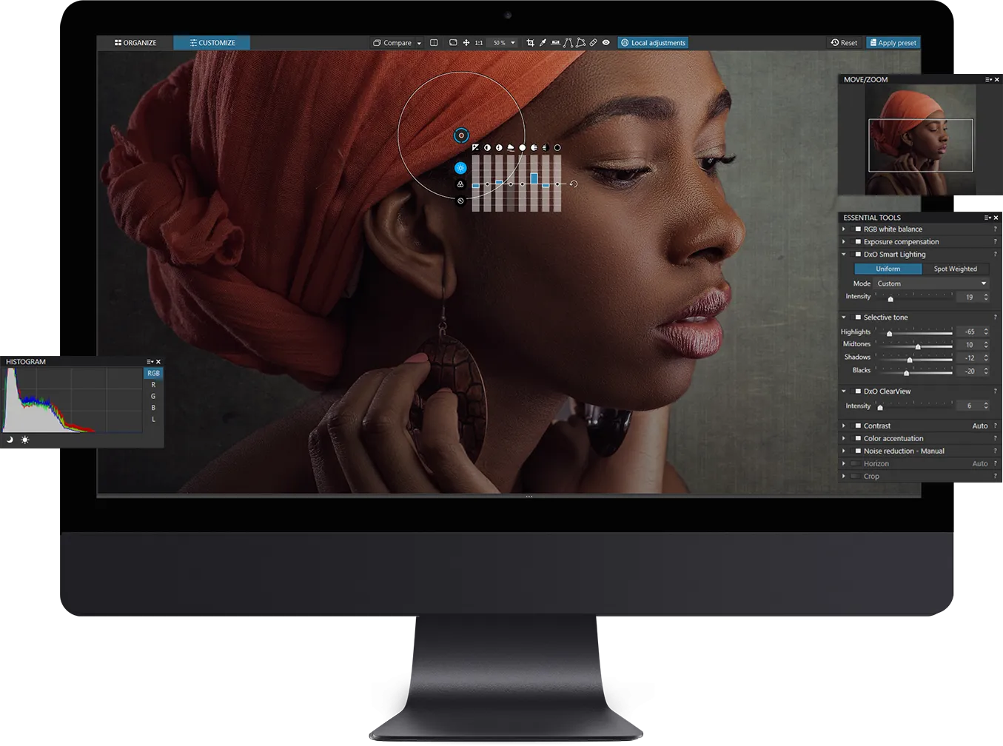Switch to the ORGANIZE tab
The image size is (1003, 746).
coord(135,43)
